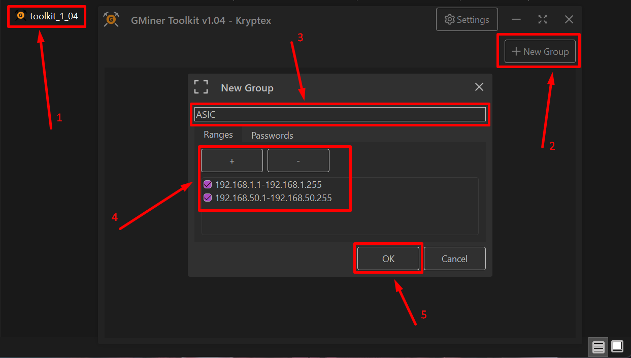631x358 pixels.
Task: Click the GMiner pickaxe logo in title bar
Action: 111,20
